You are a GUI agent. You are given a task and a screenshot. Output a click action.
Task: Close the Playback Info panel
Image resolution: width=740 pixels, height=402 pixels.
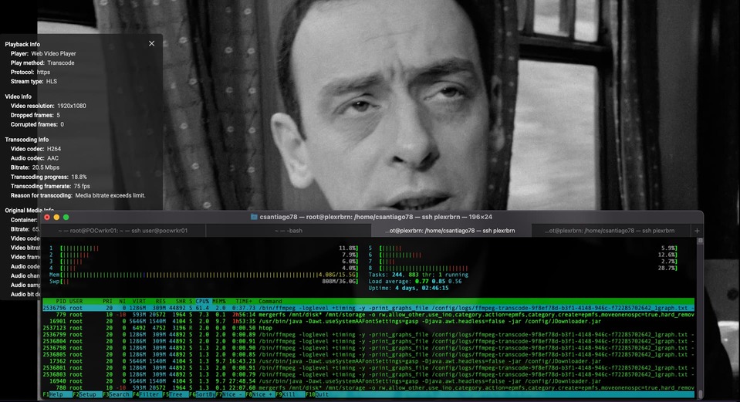point(151,43)
